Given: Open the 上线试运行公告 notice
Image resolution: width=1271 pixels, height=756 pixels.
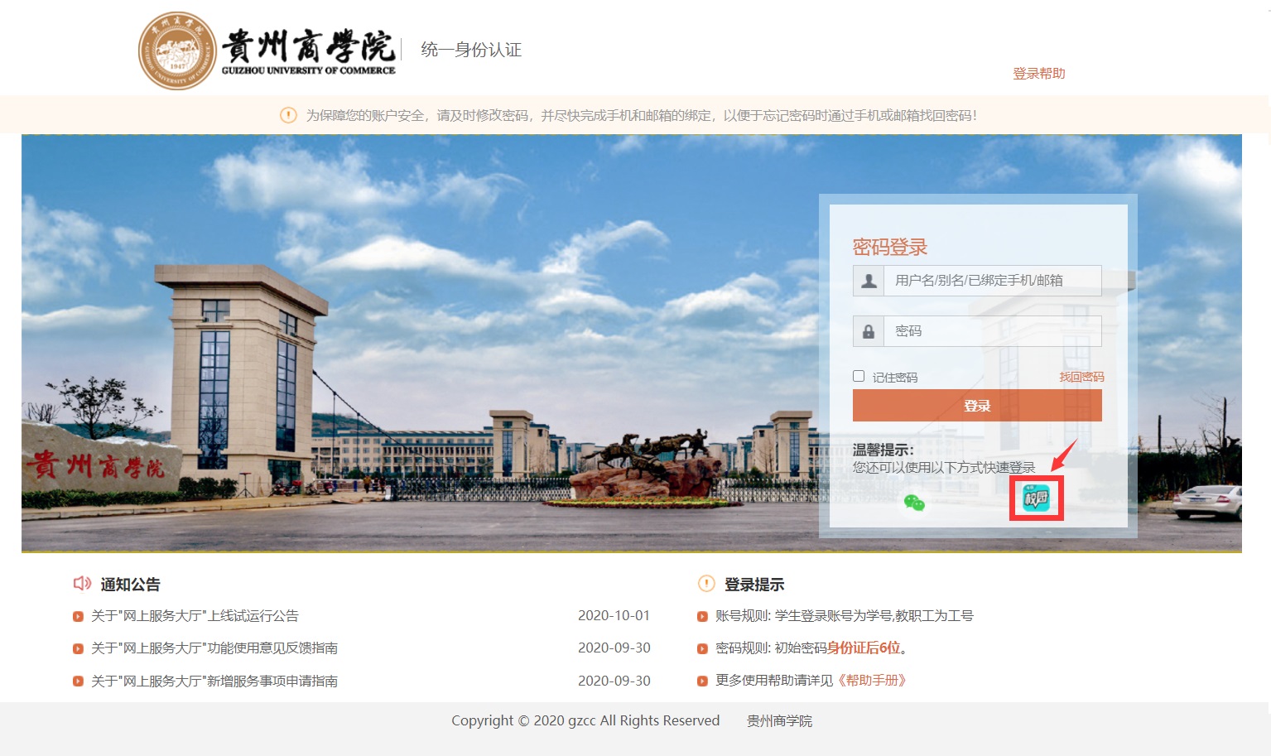Looking at the screenshot, I should point(195,615).
